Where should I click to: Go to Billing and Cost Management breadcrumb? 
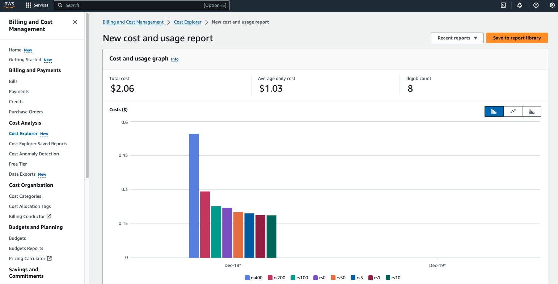133,22
